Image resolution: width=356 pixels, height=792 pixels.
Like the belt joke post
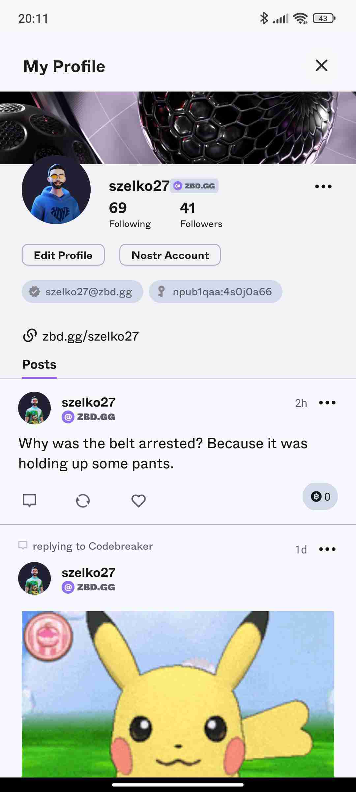pos(138,501)
